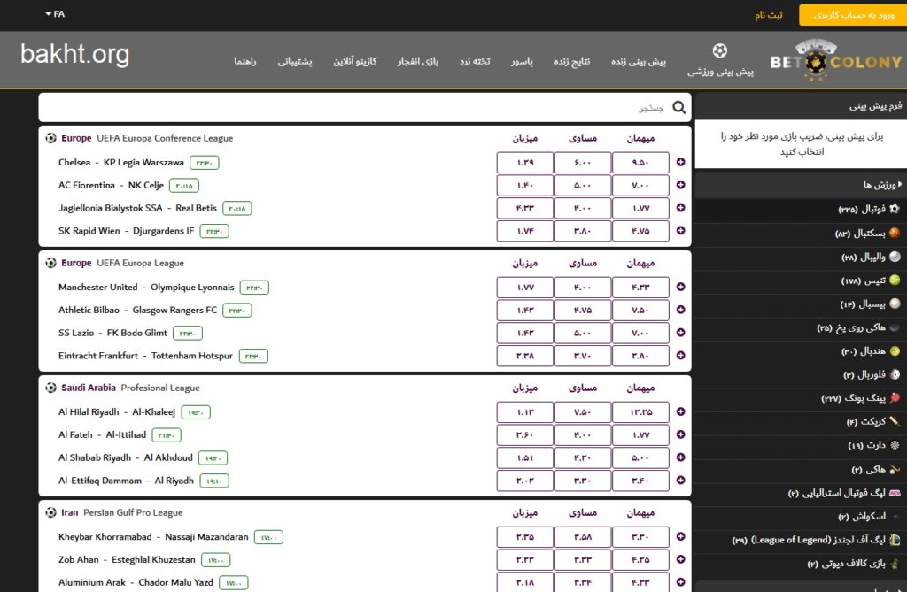Click the ping pong icon in sidebar
The image size is (907, 592).
894,398
